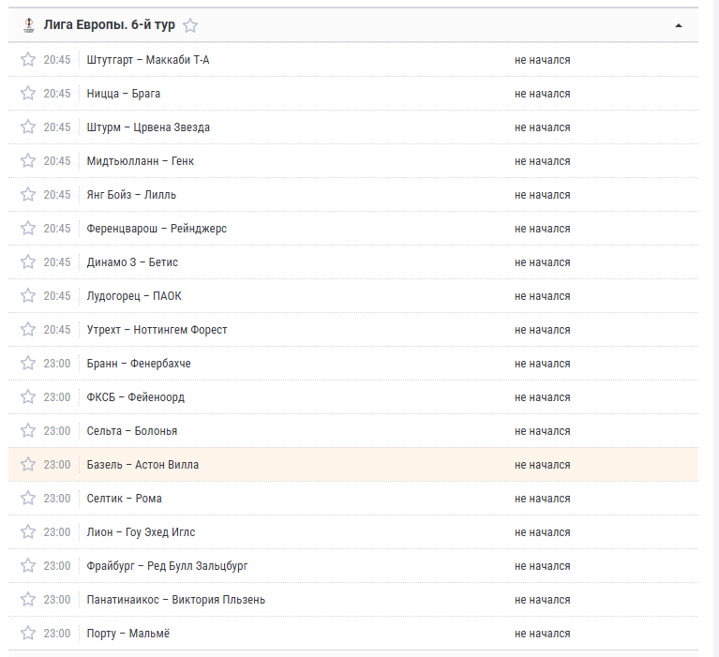Click the 20:45 time of Штурм match
719x657 pixels.
pyautogui.click(x=57, y=127)
